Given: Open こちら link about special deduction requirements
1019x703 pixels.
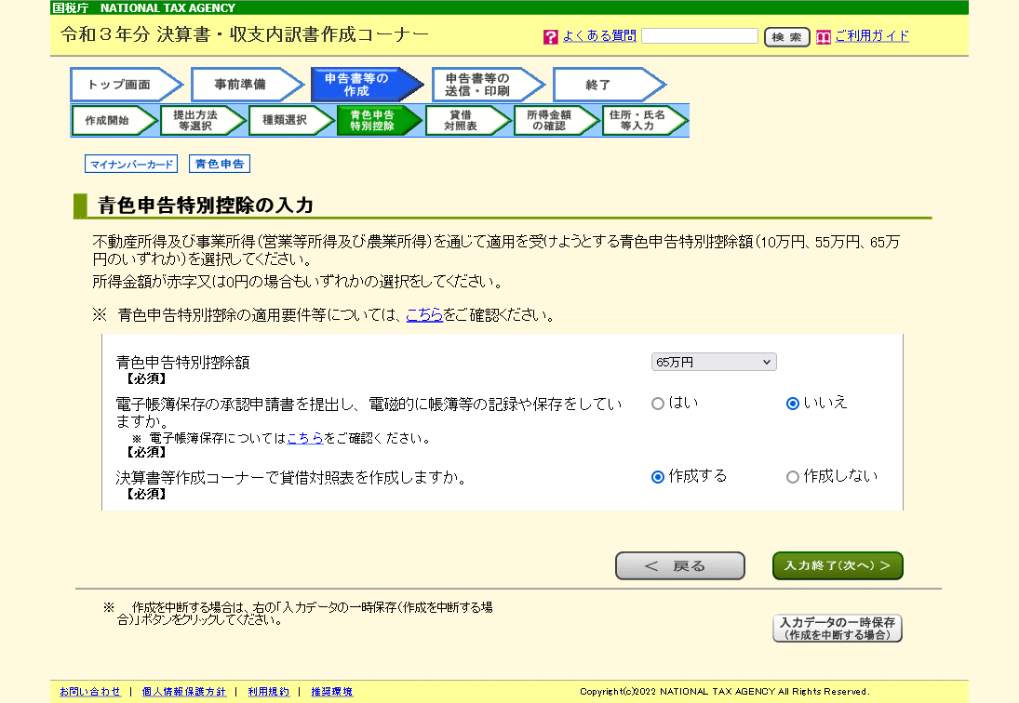Looking at the screenshot, I should tap(424, 316).
